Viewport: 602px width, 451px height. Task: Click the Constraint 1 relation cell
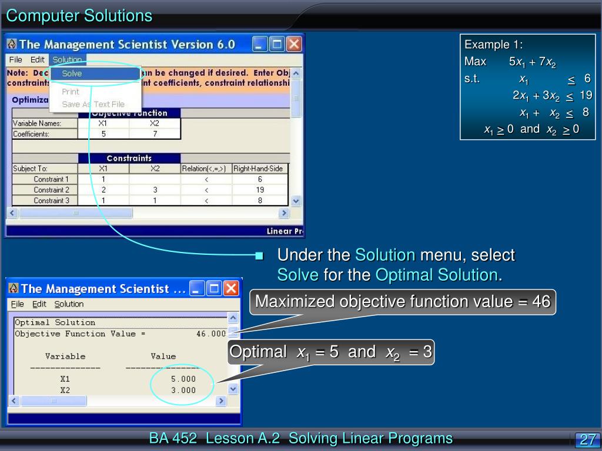(206, 179)
